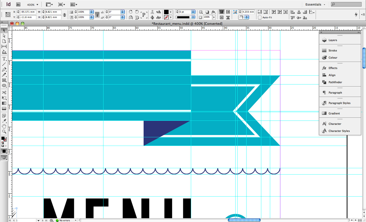The height and width of the screenshot is (222, 366).
Task: Open the Screen Mode dropdown
Action: [62, 5]
